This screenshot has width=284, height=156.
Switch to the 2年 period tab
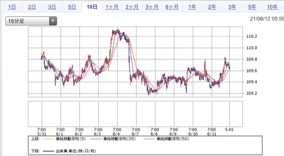pyautogui.click(x=212, y=7)
